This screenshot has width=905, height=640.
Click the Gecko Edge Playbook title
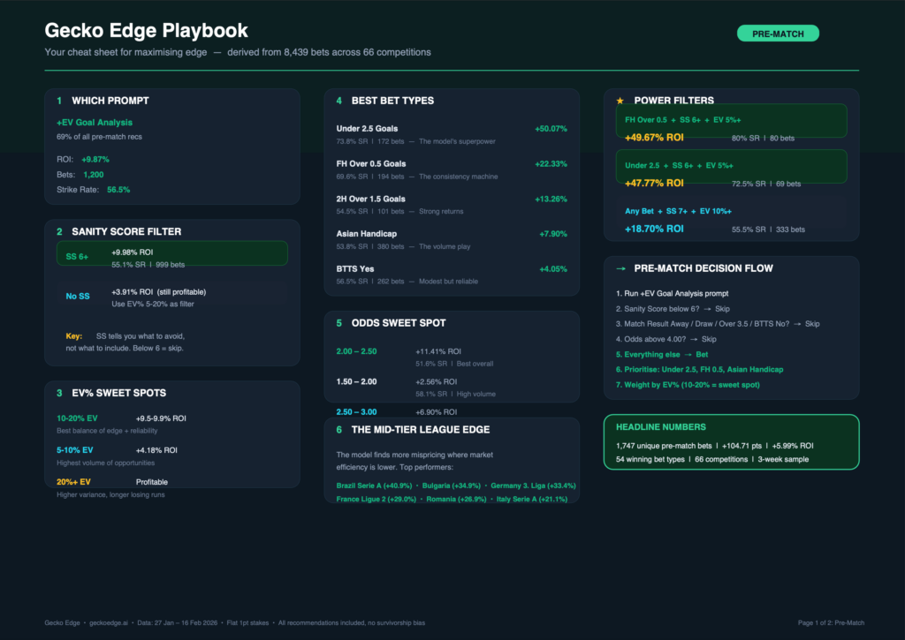click(x=146, y=32)
